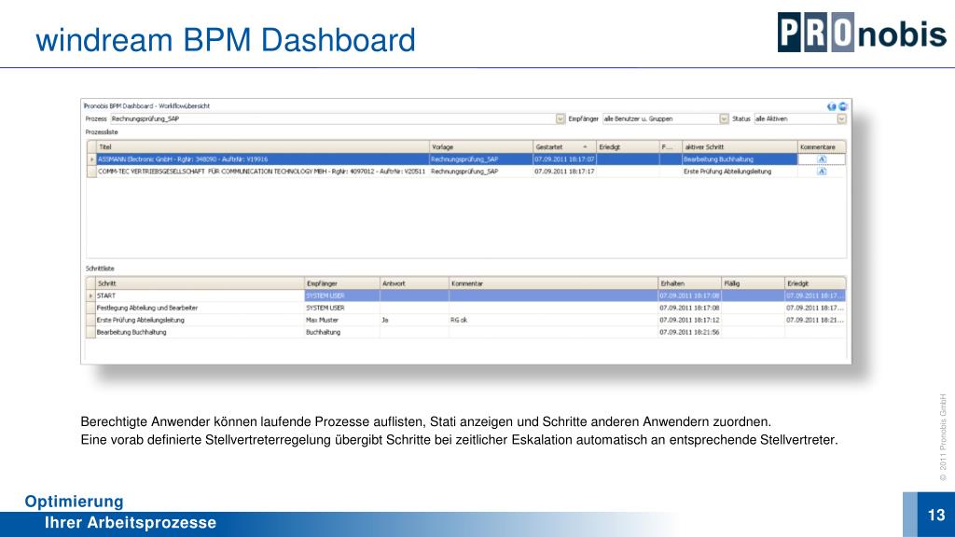Select the 'COMM-TEC VERTRIEBSGESELLSCHAFT' process row title

(262, 172)
